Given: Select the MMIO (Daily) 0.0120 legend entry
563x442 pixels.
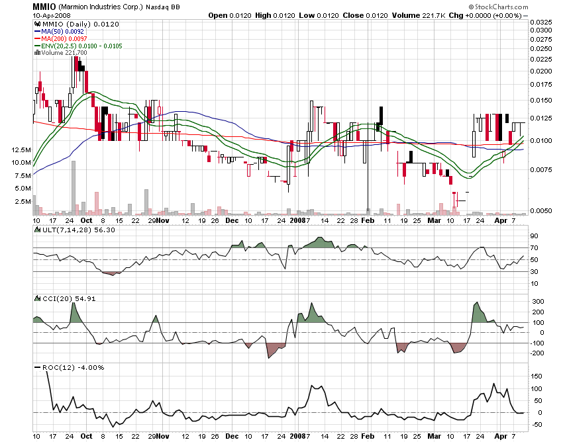Looking at the screenshot, I should pyautogui.click(x=81, y=24).
